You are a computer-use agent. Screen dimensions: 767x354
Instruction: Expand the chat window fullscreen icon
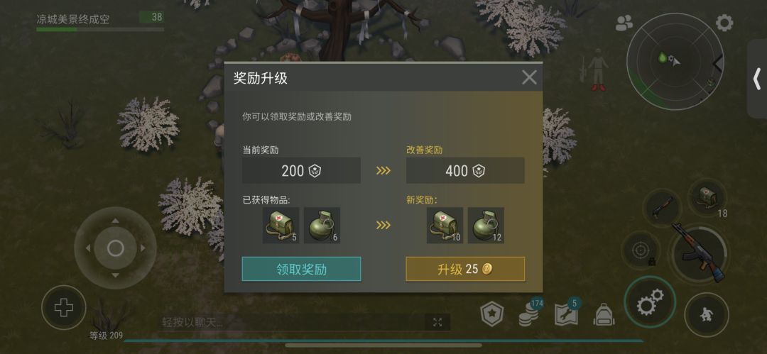[x=437, y=322]
